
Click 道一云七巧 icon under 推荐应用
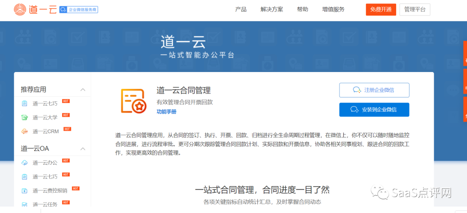(24, 103)
